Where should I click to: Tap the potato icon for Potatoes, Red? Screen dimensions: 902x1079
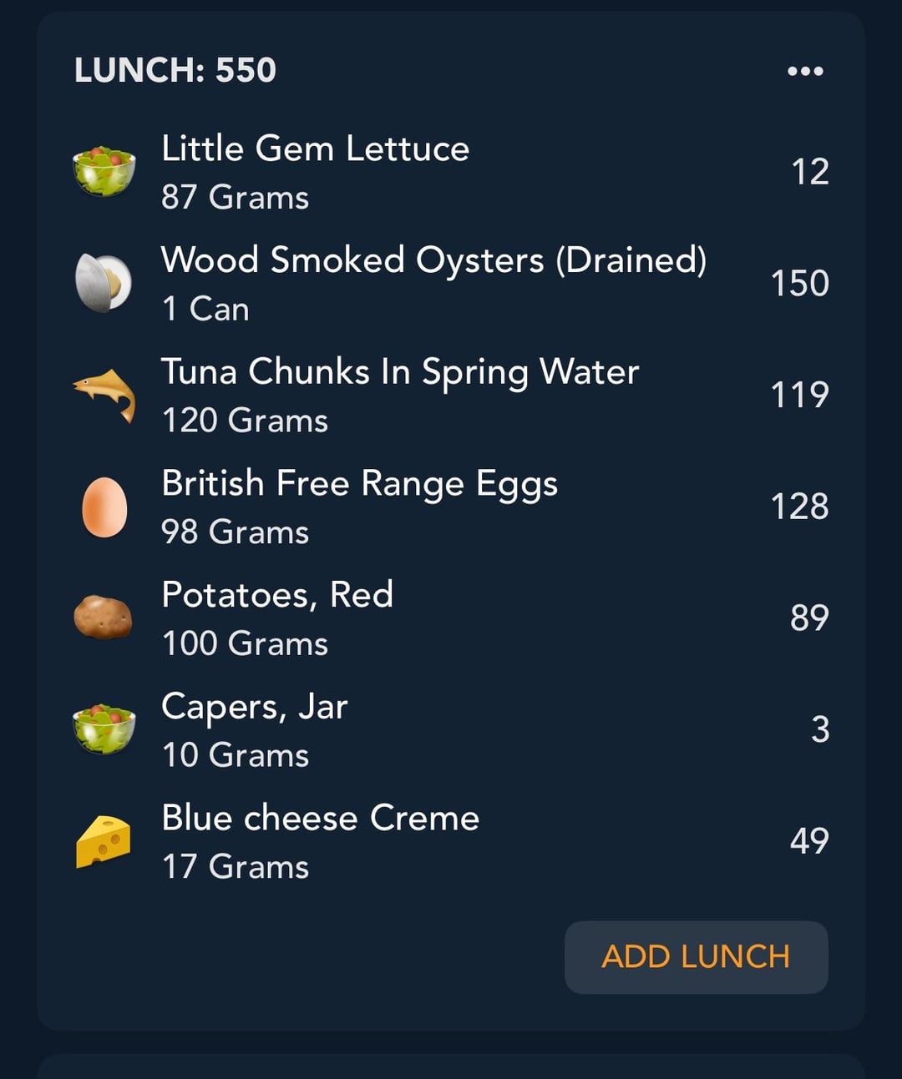[x=104, y=618]
